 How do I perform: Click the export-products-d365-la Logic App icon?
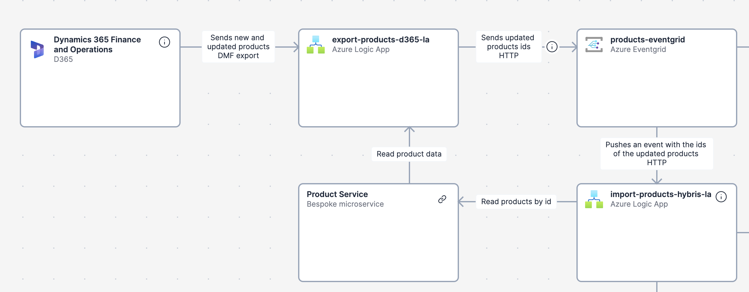point(316,45)
